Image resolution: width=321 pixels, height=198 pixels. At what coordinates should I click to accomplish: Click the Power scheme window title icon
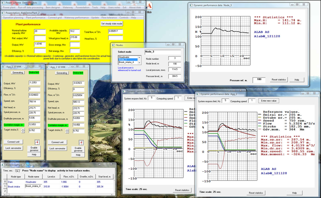(x=3, y=2)
